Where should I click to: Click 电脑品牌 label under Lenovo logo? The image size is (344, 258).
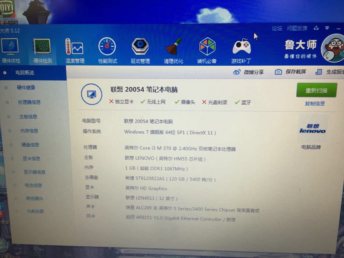(x=311, y=147)
